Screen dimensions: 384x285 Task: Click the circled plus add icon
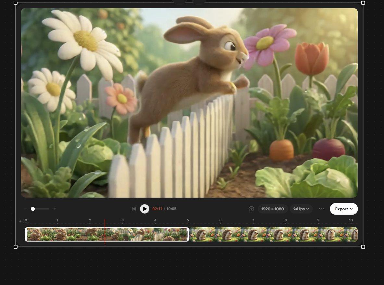tap(251, 209)
